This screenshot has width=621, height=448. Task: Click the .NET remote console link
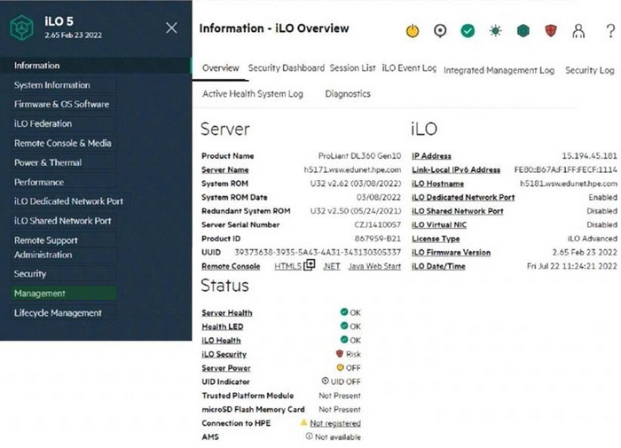(x=331, y=266)
